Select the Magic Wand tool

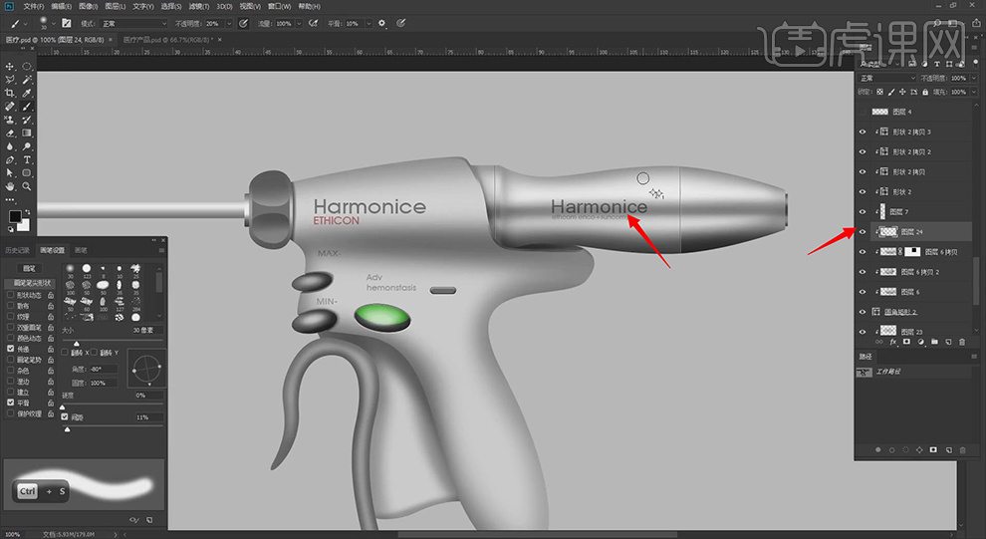point(27,80)
